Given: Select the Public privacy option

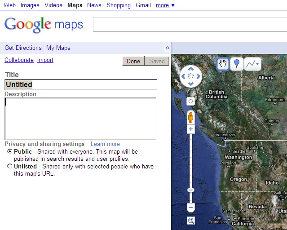Looking at the screenshot, I should pyautogui.click(x=10, y=152).
